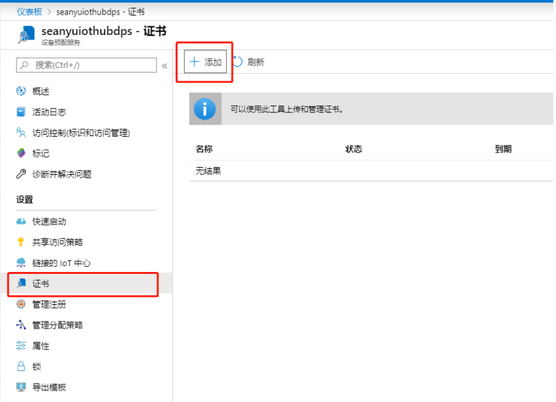Select 链接的 IoT 中心 in settings
This screenshot has height=402, width=556.
coord(61,263)
